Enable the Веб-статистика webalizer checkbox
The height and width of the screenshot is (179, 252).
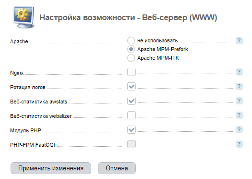click(x=132, y=115)
